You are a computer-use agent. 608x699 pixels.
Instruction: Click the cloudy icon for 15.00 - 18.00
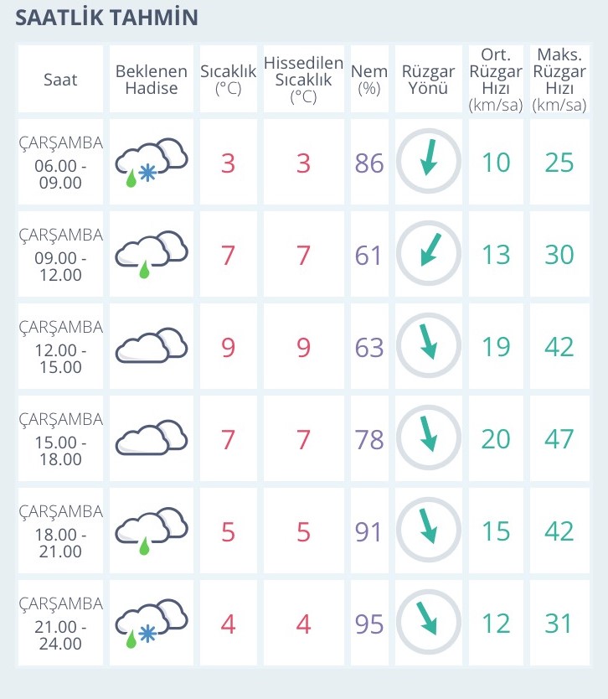point(152,438)
